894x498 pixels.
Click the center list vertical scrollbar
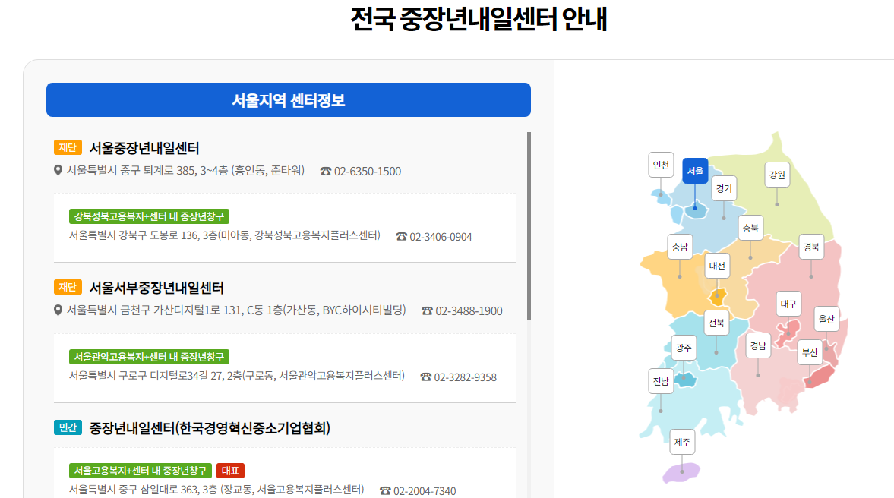[529, 226]
